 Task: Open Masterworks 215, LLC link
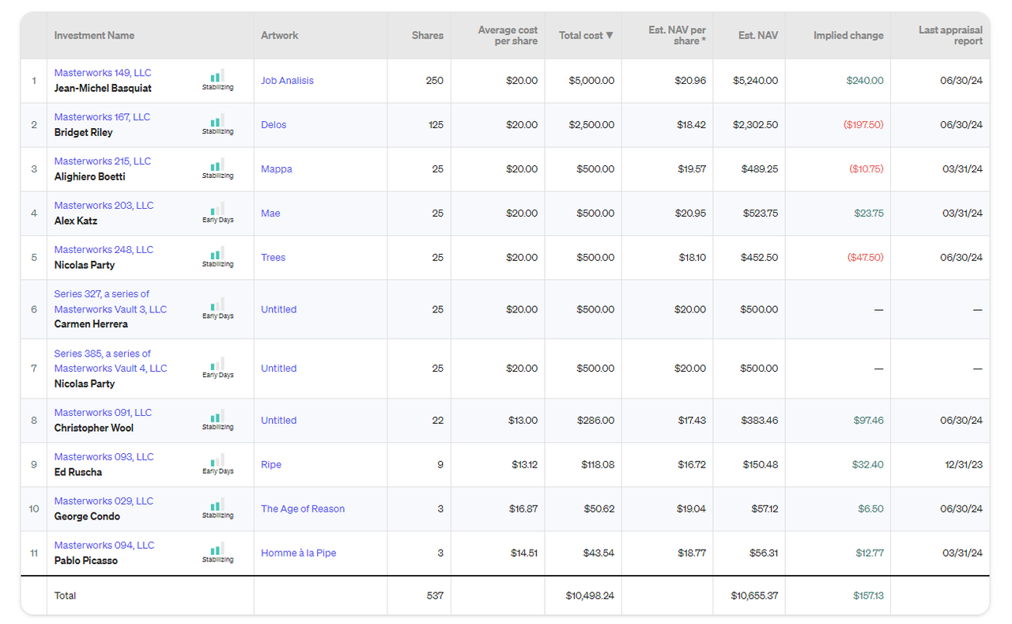(102, 161)
